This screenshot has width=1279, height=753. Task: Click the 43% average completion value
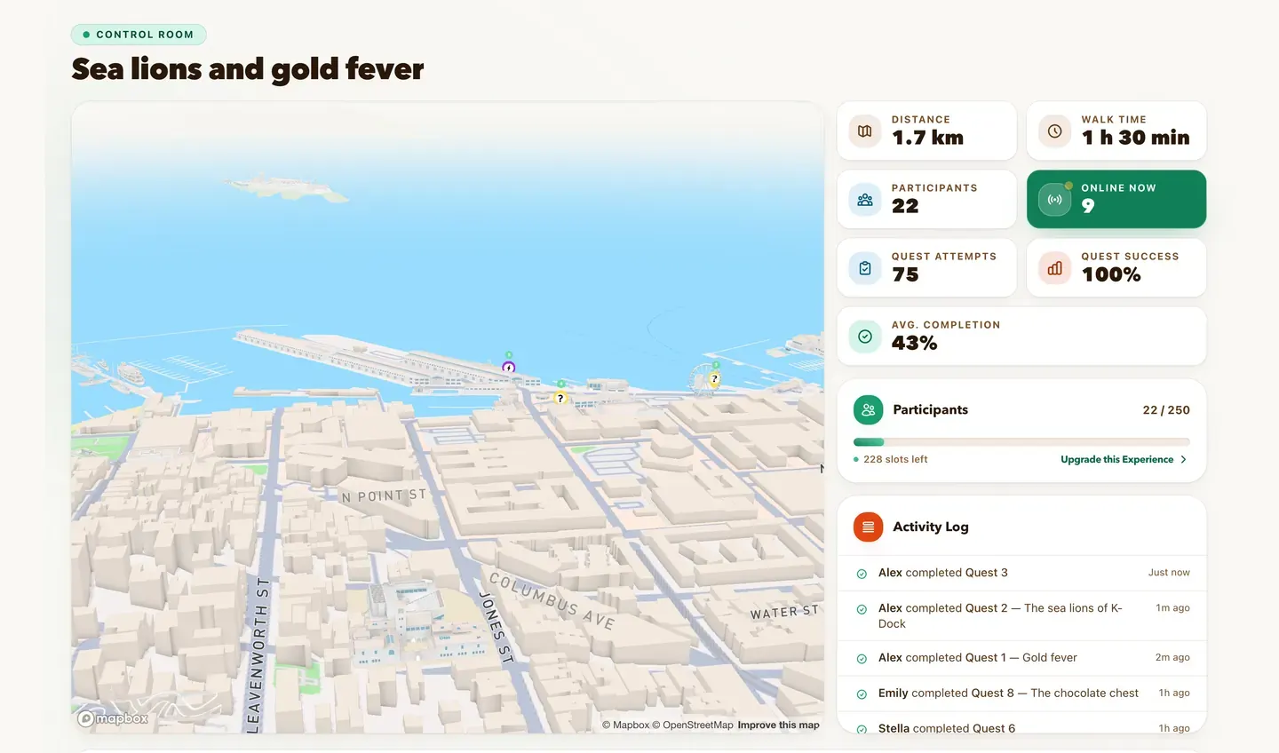tap(914, 343)
